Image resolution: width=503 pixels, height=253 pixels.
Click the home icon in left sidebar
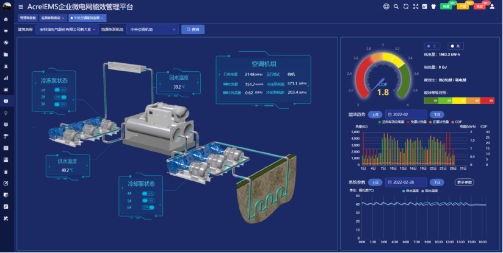coord(6,19)
